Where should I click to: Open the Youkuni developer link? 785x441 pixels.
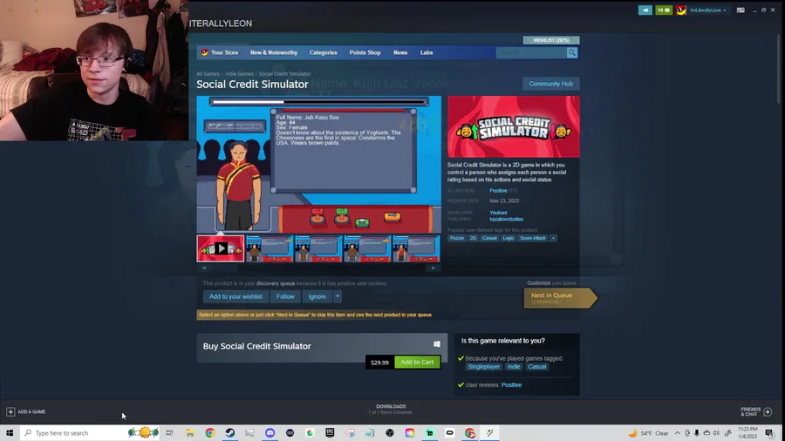[498, 213]
